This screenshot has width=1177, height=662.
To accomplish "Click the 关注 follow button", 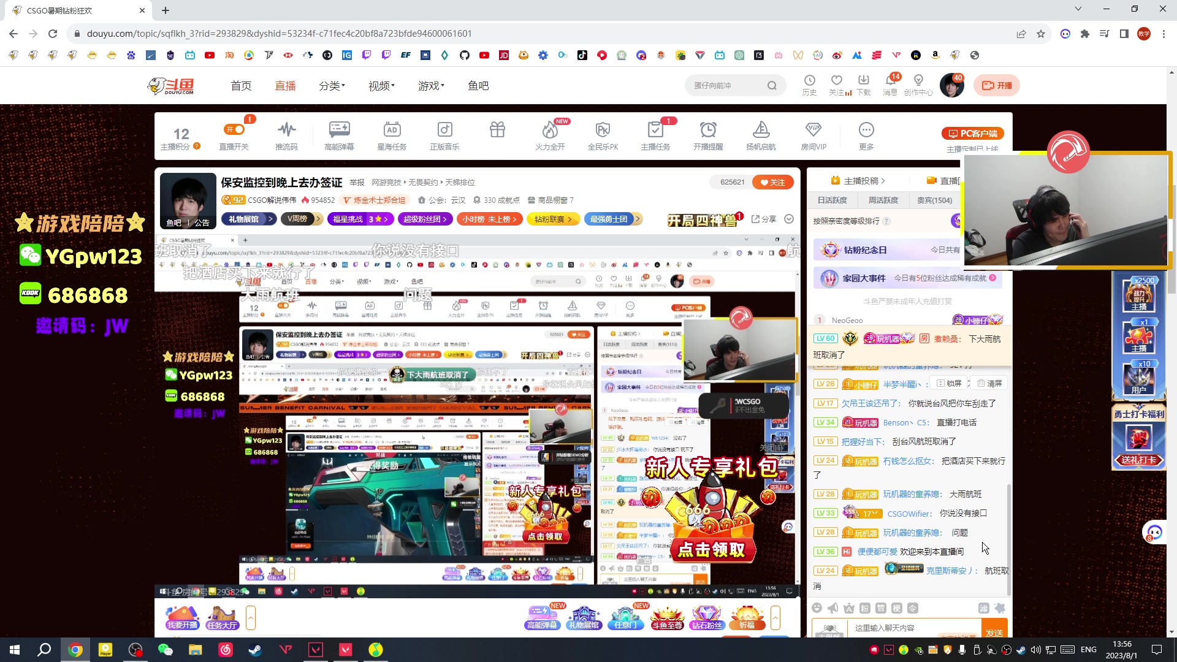I will [x=772, y=182].
